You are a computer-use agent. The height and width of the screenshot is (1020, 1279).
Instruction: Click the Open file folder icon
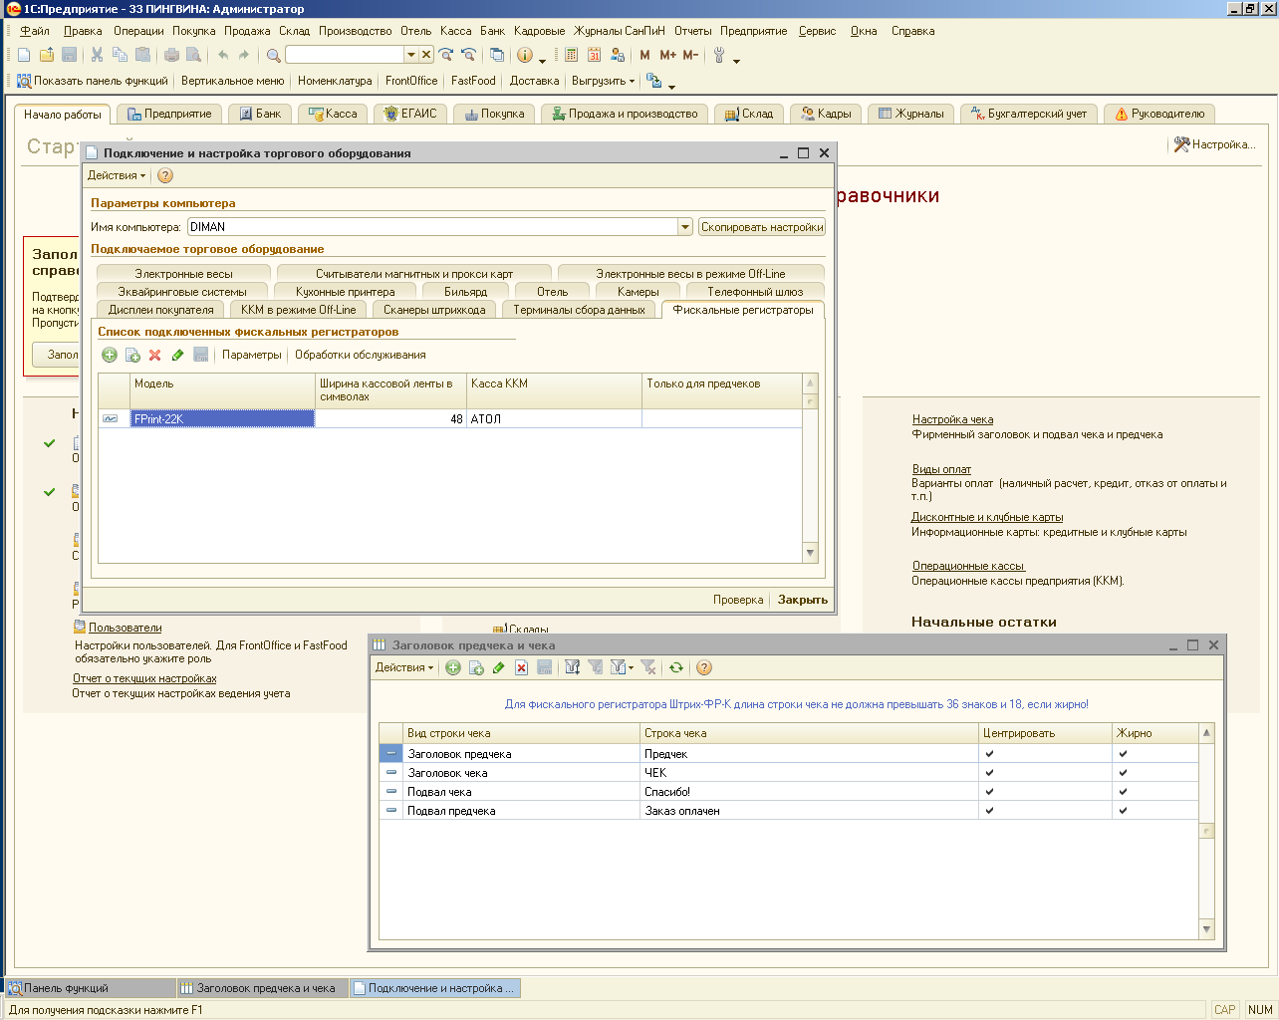pyautogui.click(x=47, y=55)
